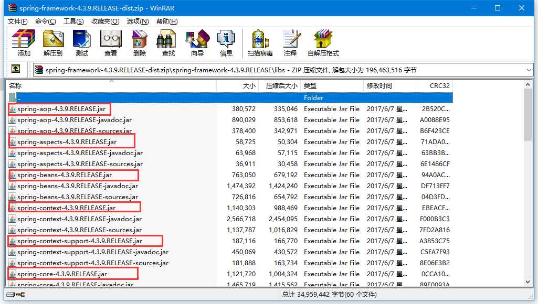Click CRC32 value A0088E95
Image resolution: width=538 pixels, height=304 pixels.
pos(435,120)
